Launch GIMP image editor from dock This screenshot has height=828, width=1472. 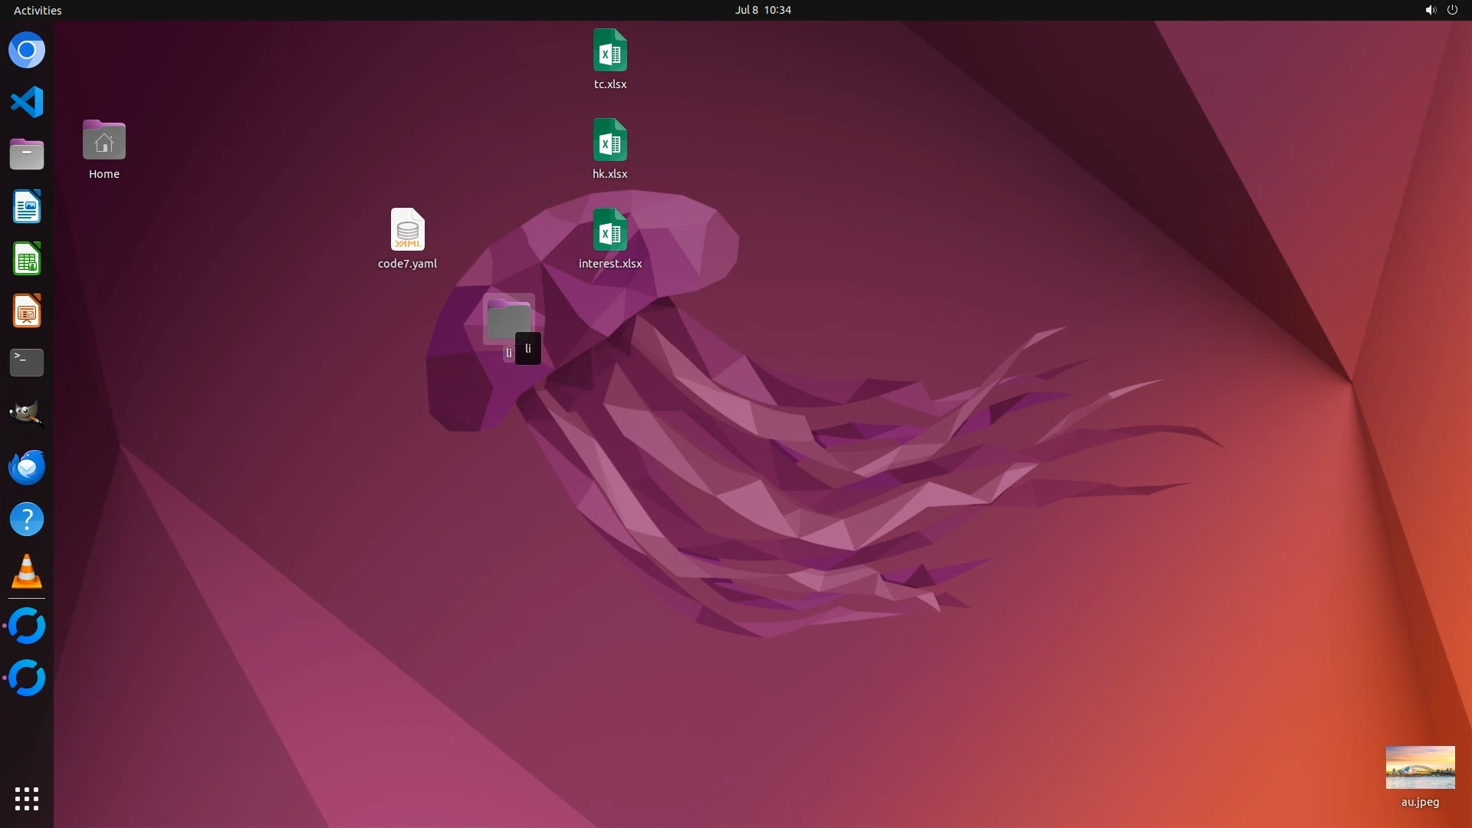click(27, 414)
